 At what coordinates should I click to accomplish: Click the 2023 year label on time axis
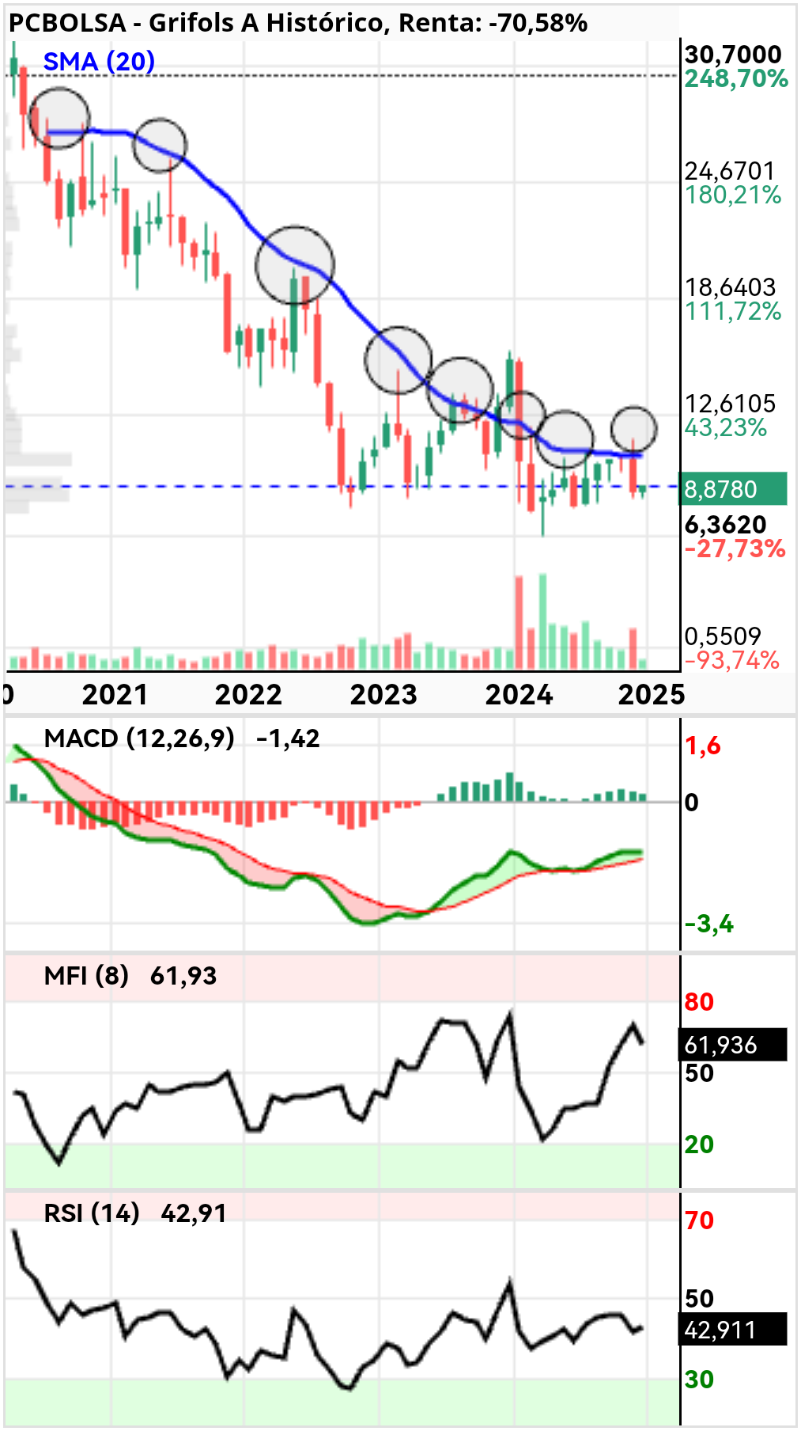click(x=383, y=695)
